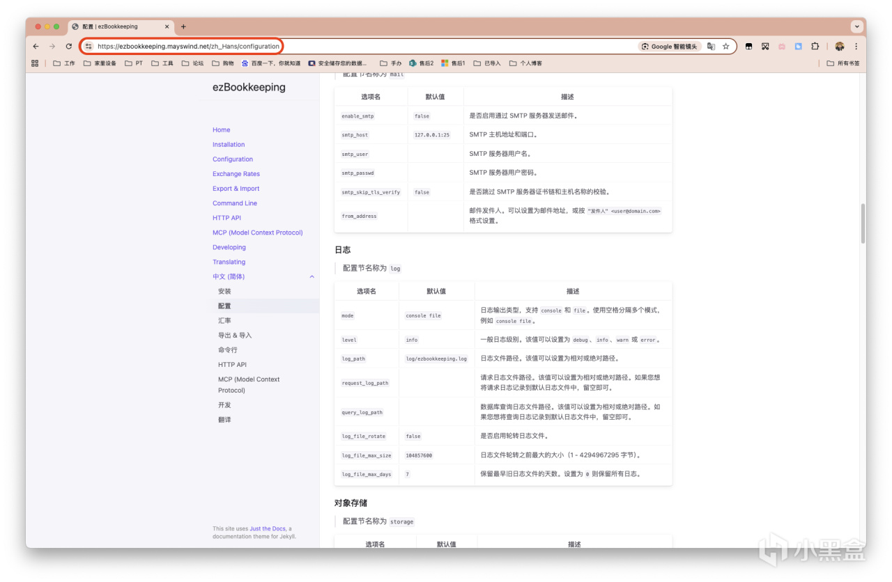Image resolution: width=892 pixels, height=582 pixels.
Task: Open Google 智能镜头 lens search
Action: pos(669,47)
